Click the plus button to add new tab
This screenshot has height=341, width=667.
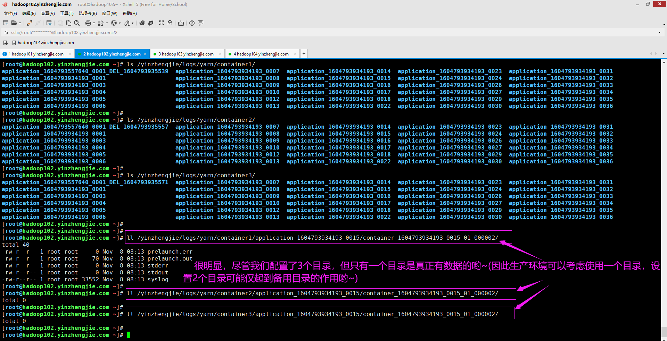click(x=304, y=53)
